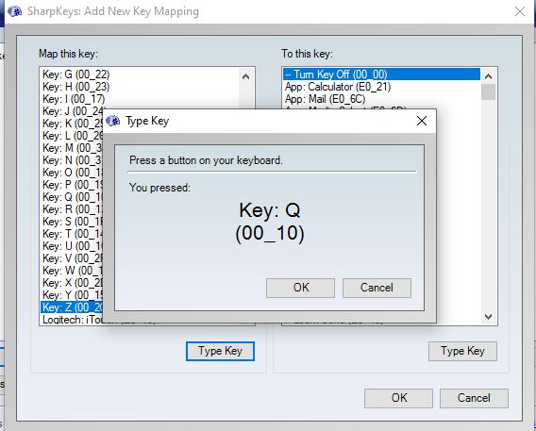Click Type Key under Map this key list

click(220, 351)
